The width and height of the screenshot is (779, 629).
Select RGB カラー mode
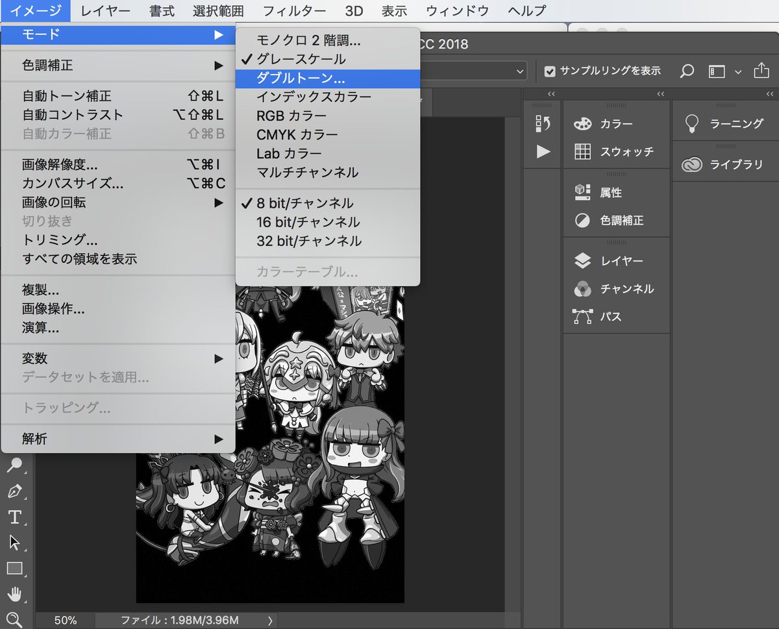pyautogui.click(x=328, y=116)
